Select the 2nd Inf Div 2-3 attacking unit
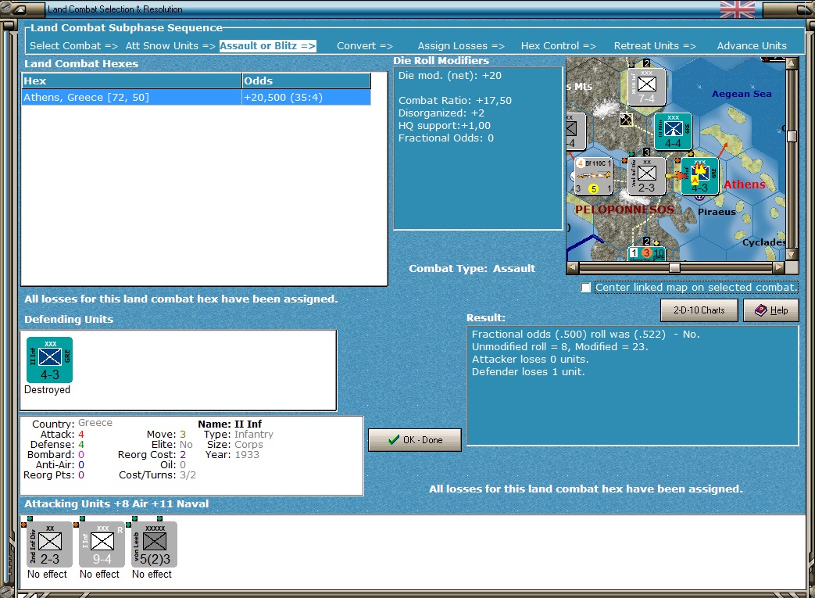 (50, 544)
